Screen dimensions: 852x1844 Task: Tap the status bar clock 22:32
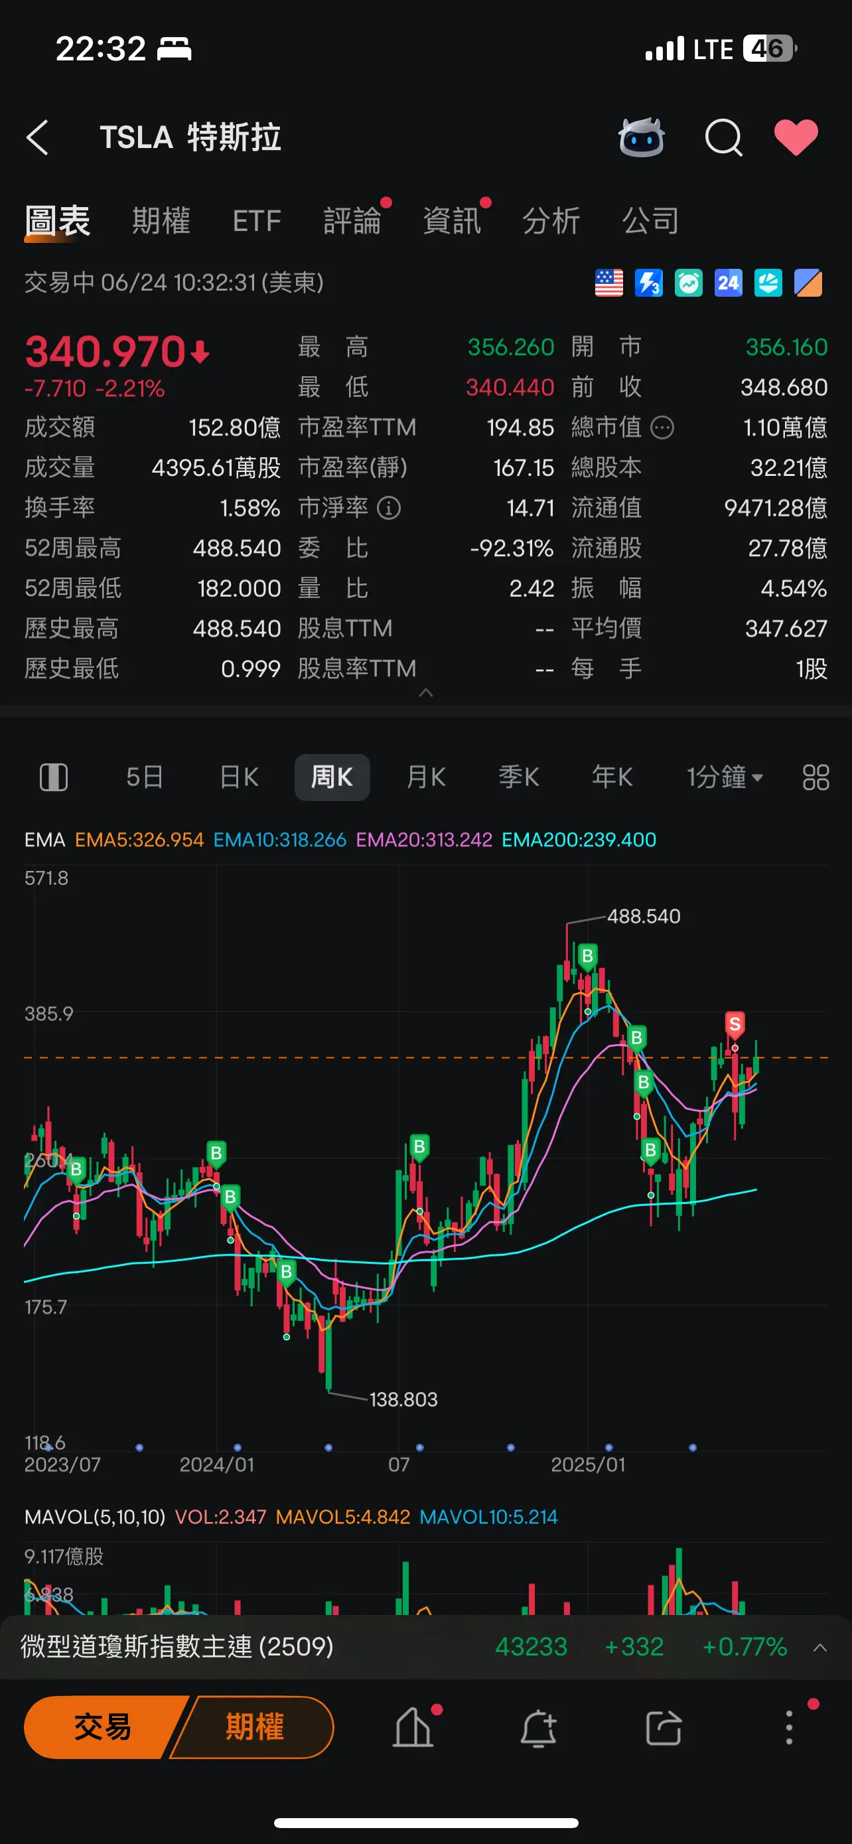click(101, 49)
